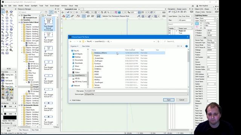Select the Oval tool in Basic palette
241x135 pixels.
coord(7,24)
